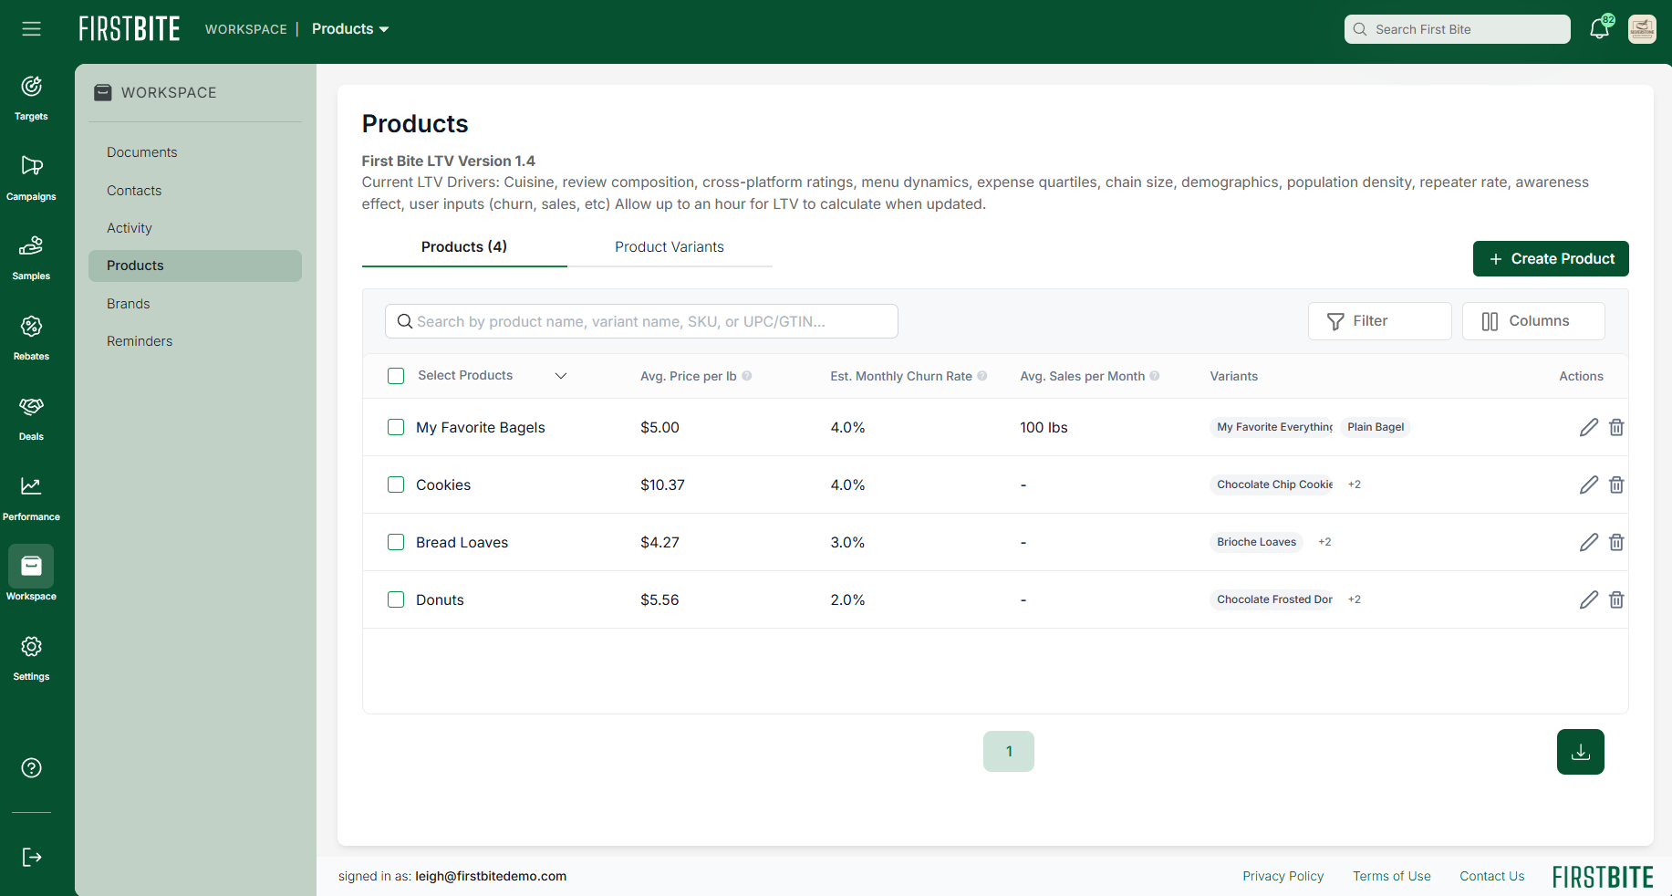Open the notifications bell
The image size is (1672, 896).
[x=1599, y=28]
